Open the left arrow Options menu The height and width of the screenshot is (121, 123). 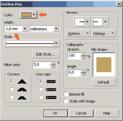[x=78, y=33]
